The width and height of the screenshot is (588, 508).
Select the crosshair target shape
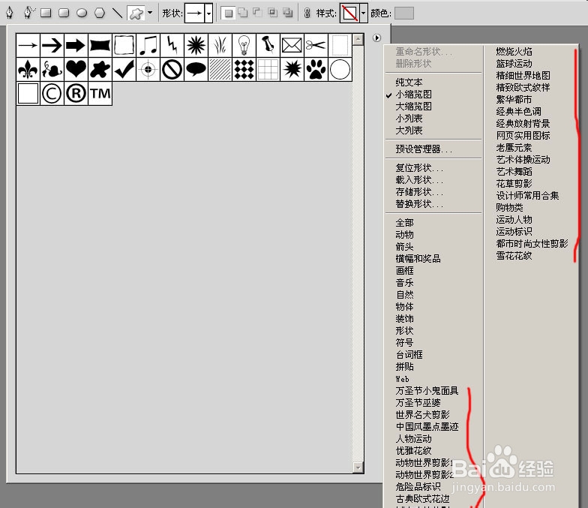coord(148,69)
